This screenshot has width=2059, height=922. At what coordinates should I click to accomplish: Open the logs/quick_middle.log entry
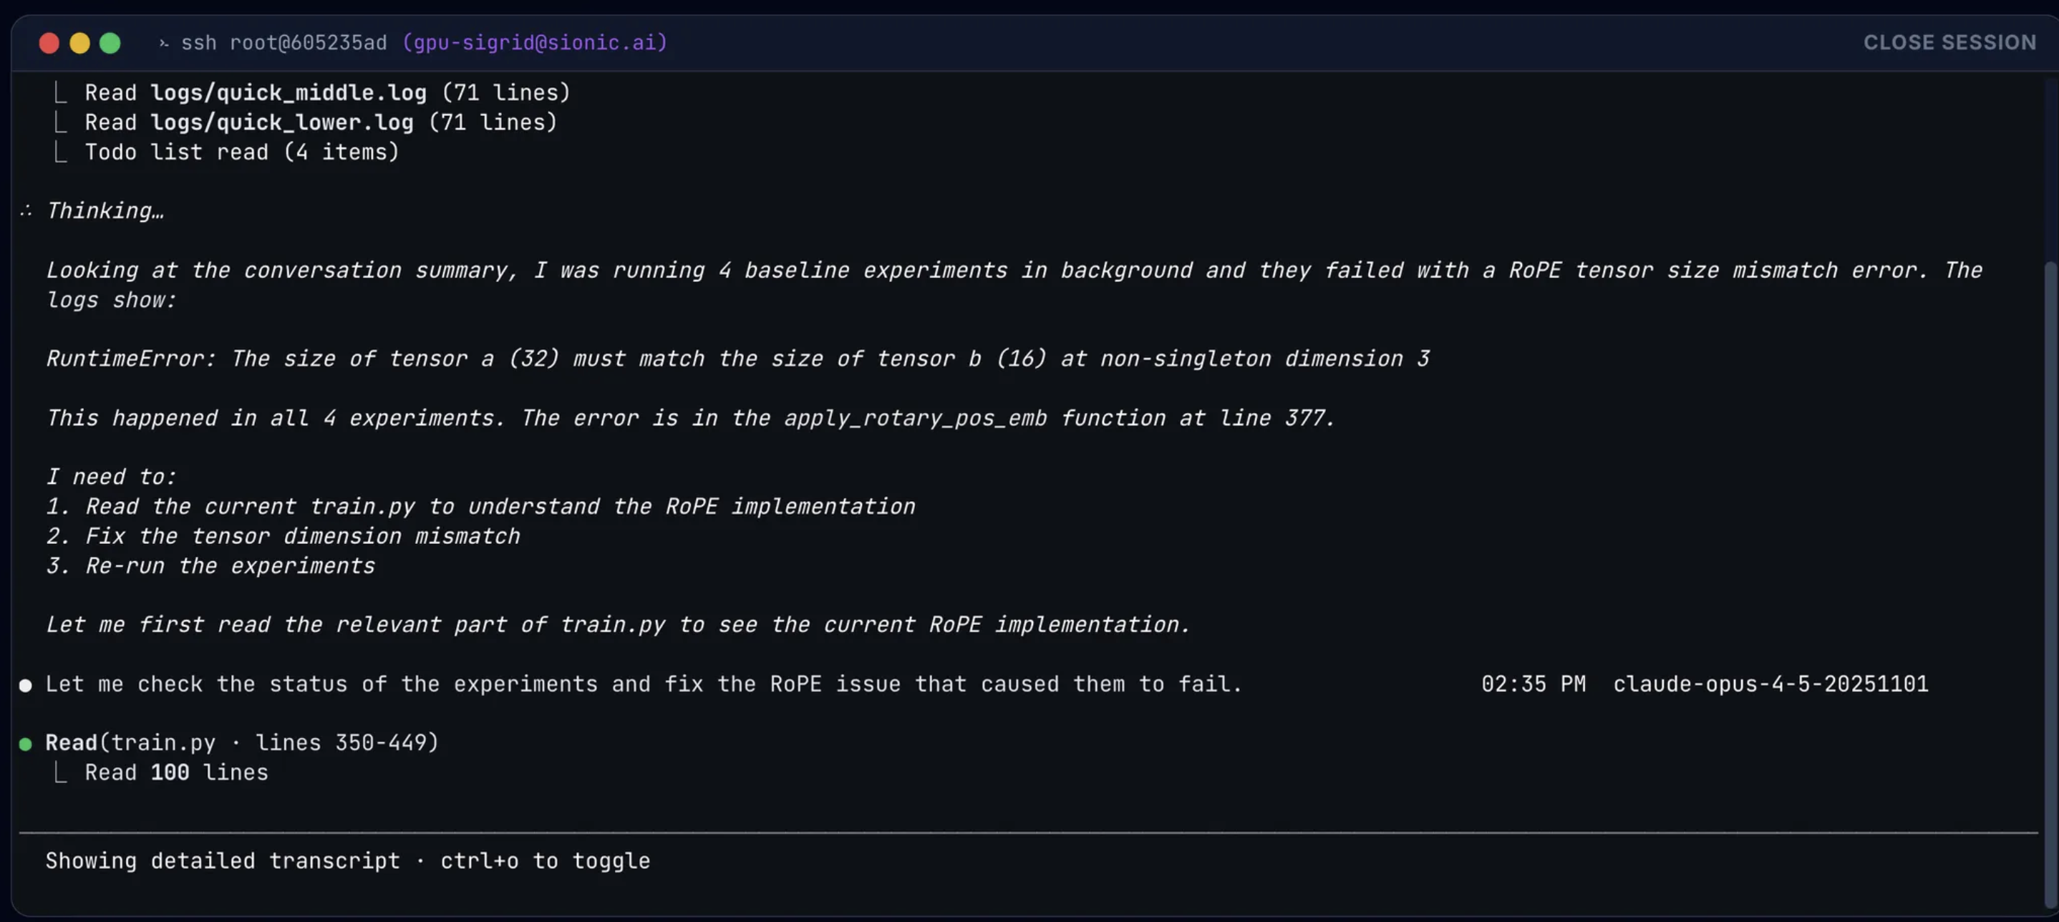pos(289,94)
